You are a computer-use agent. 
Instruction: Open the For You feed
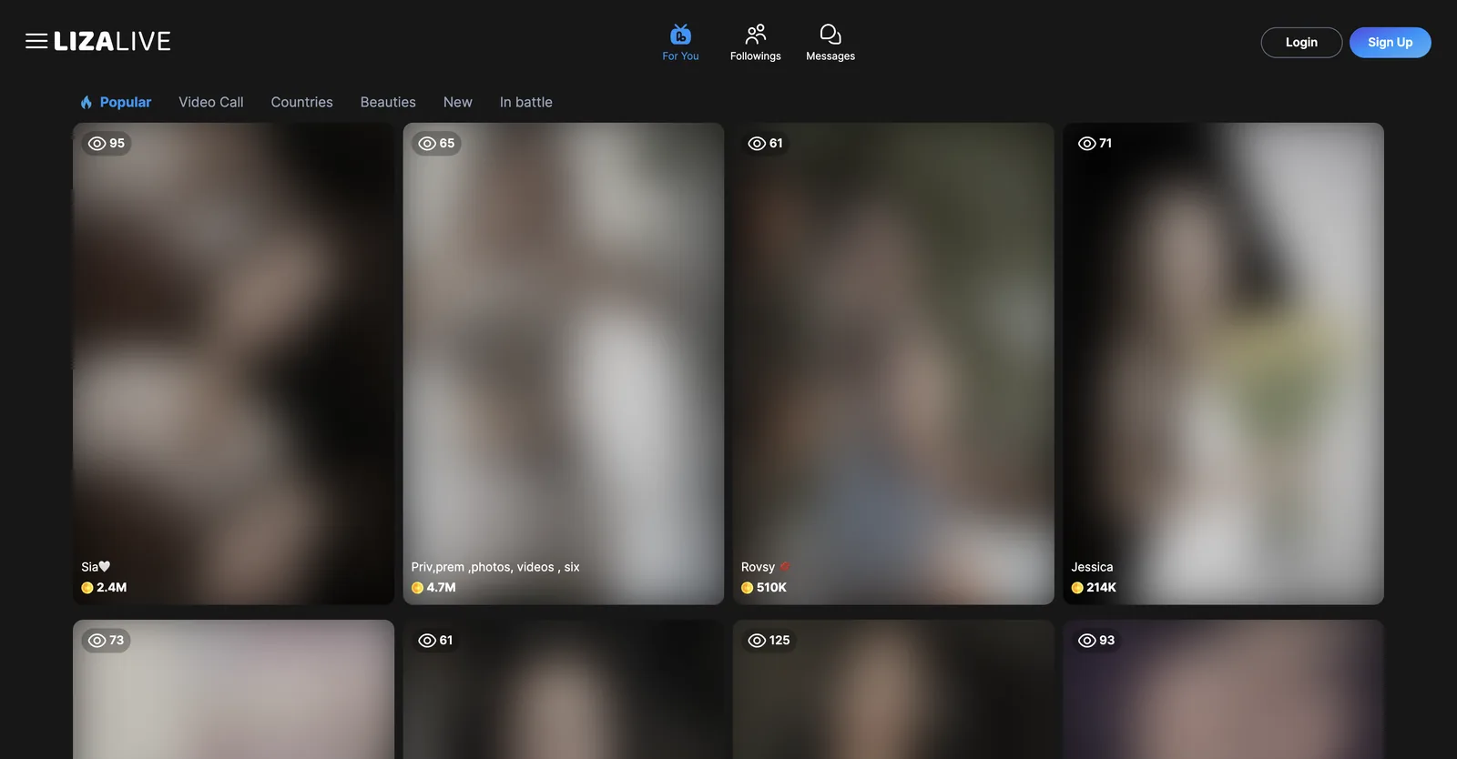[x=680, y=43]
